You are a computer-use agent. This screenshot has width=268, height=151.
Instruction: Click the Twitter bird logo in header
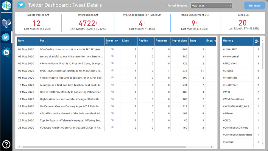tap(21, 5)
